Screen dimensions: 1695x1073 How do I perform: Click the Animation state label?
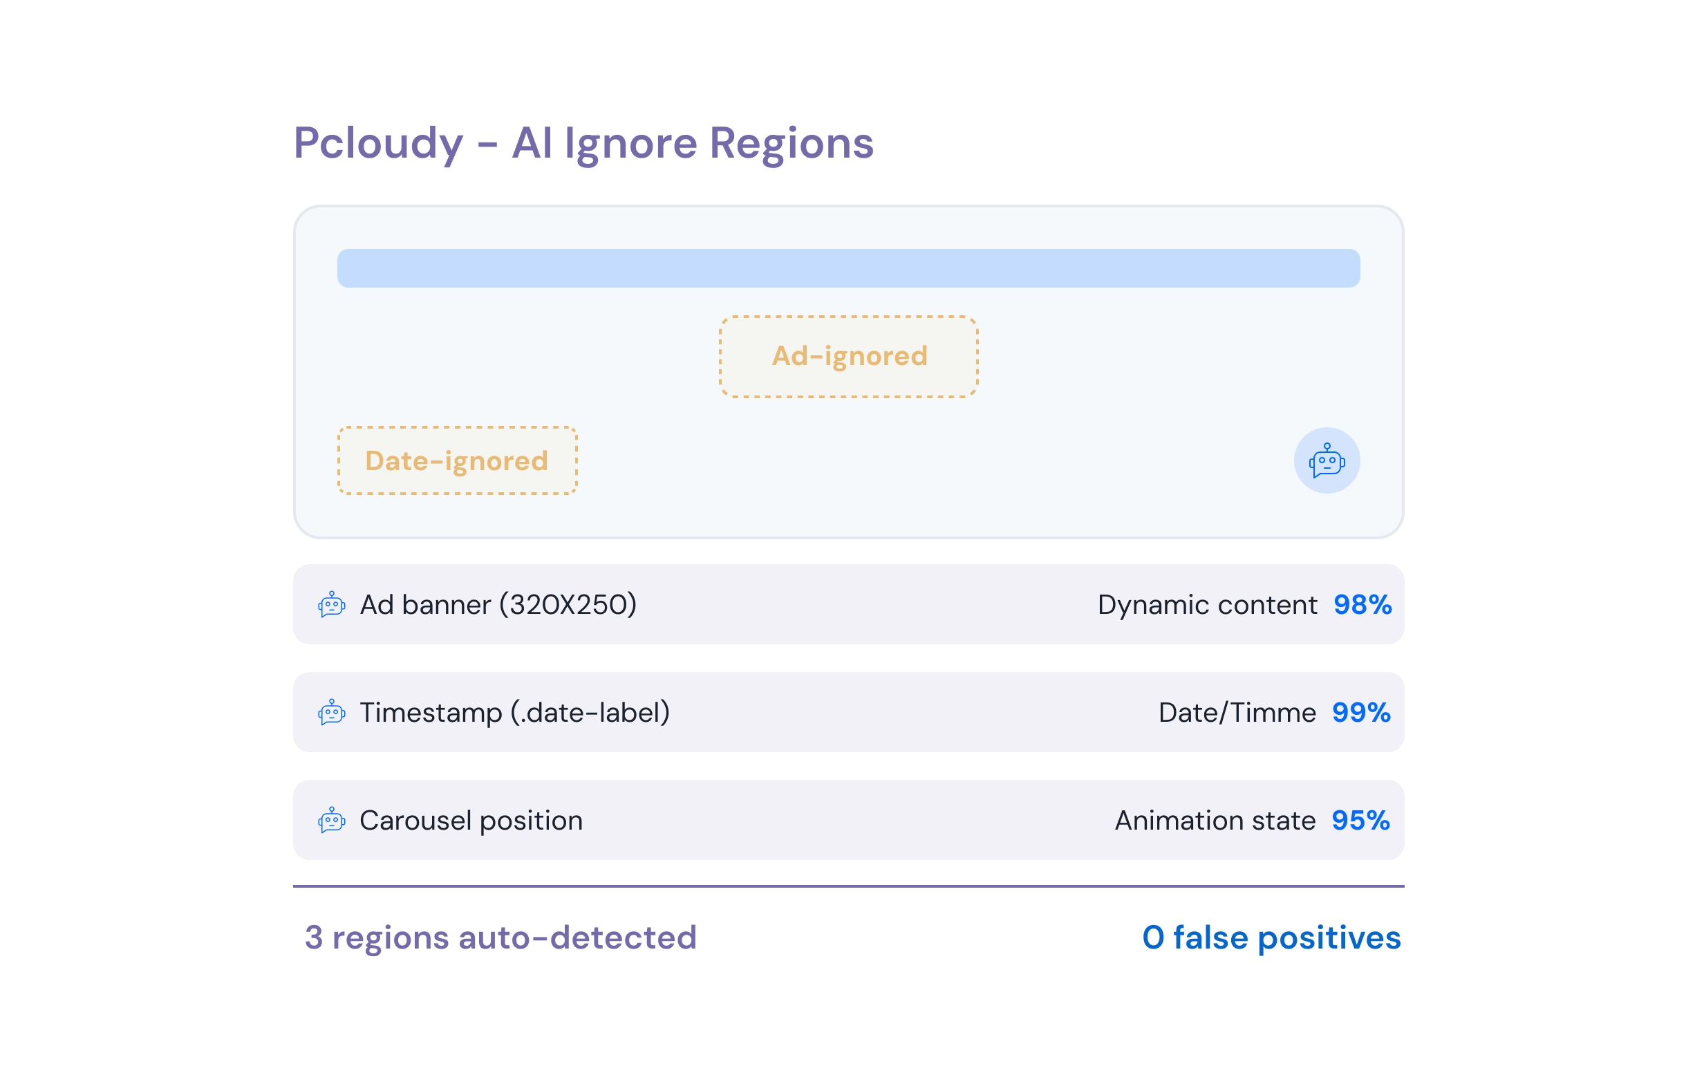(1215, 820)
